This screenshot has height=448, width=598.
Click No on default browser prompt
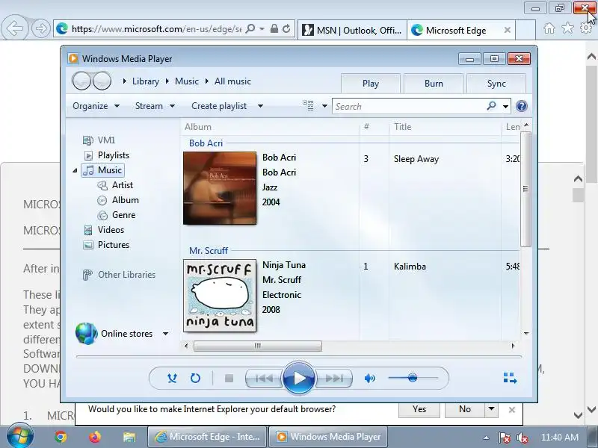[464, 409]
